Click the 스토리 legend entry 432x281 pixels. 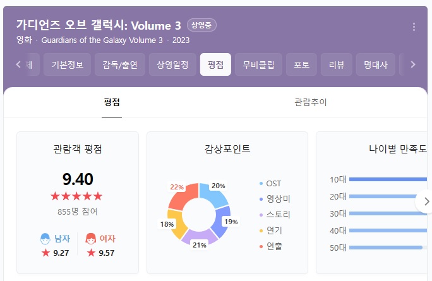275,214
